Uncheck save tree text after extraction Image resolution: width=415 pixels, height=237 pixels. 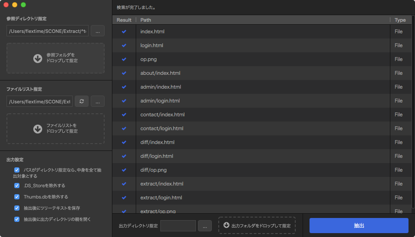coord(17,208)
